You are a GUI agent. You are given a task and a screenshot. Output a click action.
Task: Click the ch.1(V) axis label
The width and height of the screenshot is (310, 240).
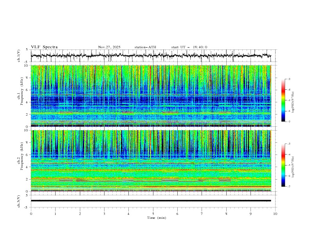(x=19, y=56)
